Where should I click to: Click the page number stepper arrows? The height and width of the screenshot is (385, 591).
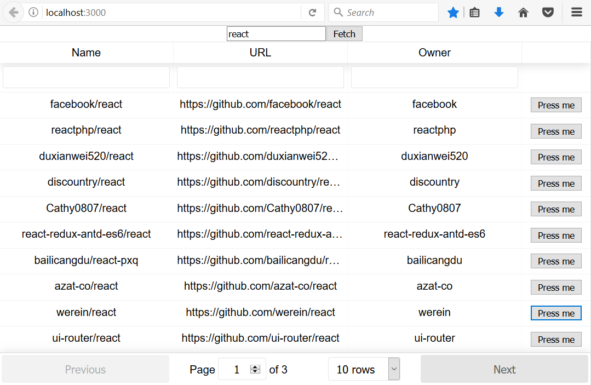pyautogui.click(x=255, y=369)
